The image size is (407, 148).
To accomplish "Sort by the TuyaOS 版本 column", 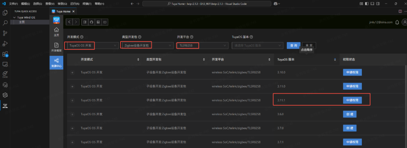I will pyautogui.click(x=335, y=60).
